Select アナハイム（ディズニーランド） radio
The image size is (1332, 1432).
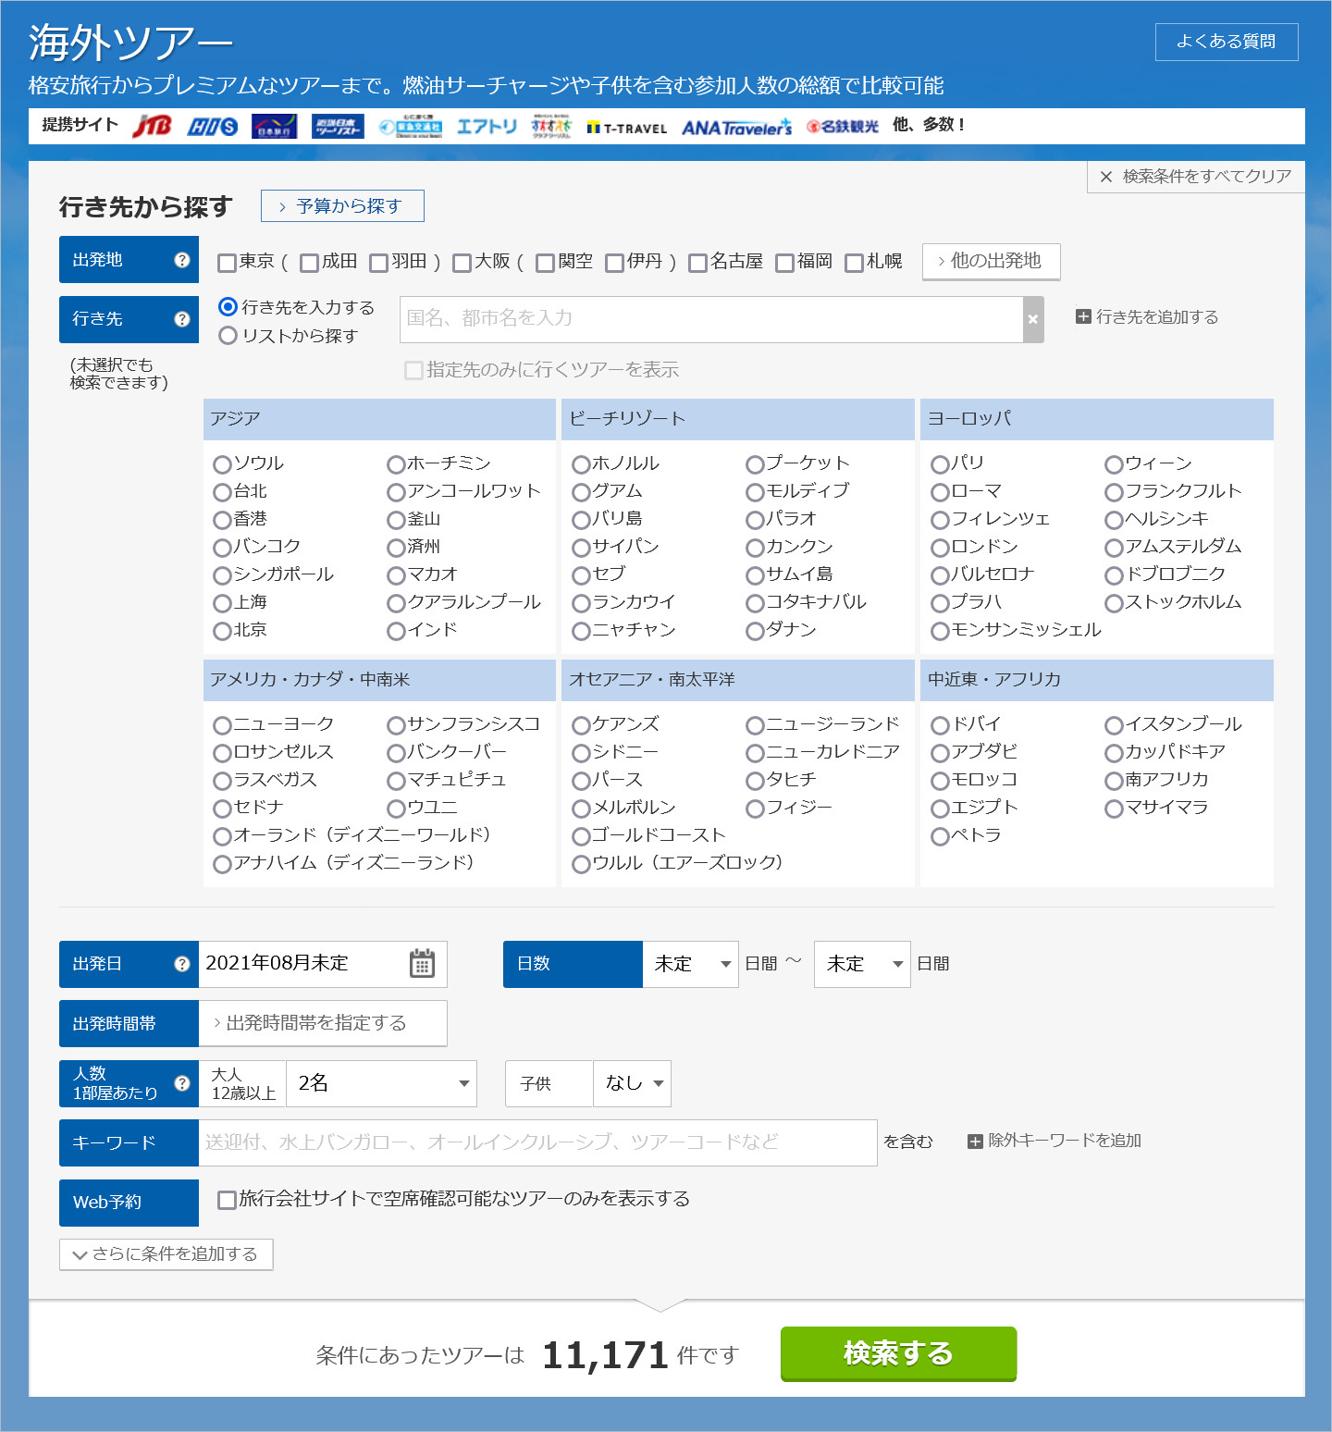coord(222,864)
